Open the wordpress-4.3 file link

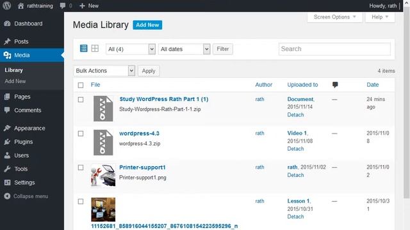(139, 134)
